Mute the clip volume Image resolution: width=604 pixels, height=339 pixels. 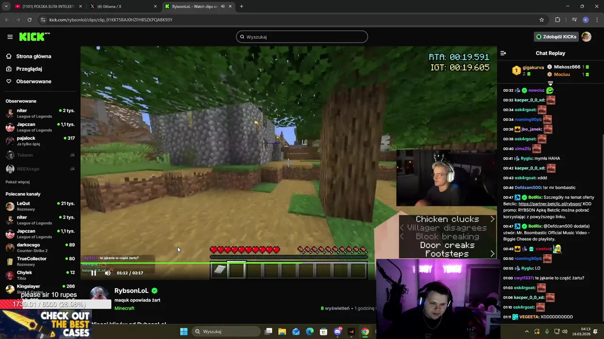pyautogui.click(x=108, y=273)
